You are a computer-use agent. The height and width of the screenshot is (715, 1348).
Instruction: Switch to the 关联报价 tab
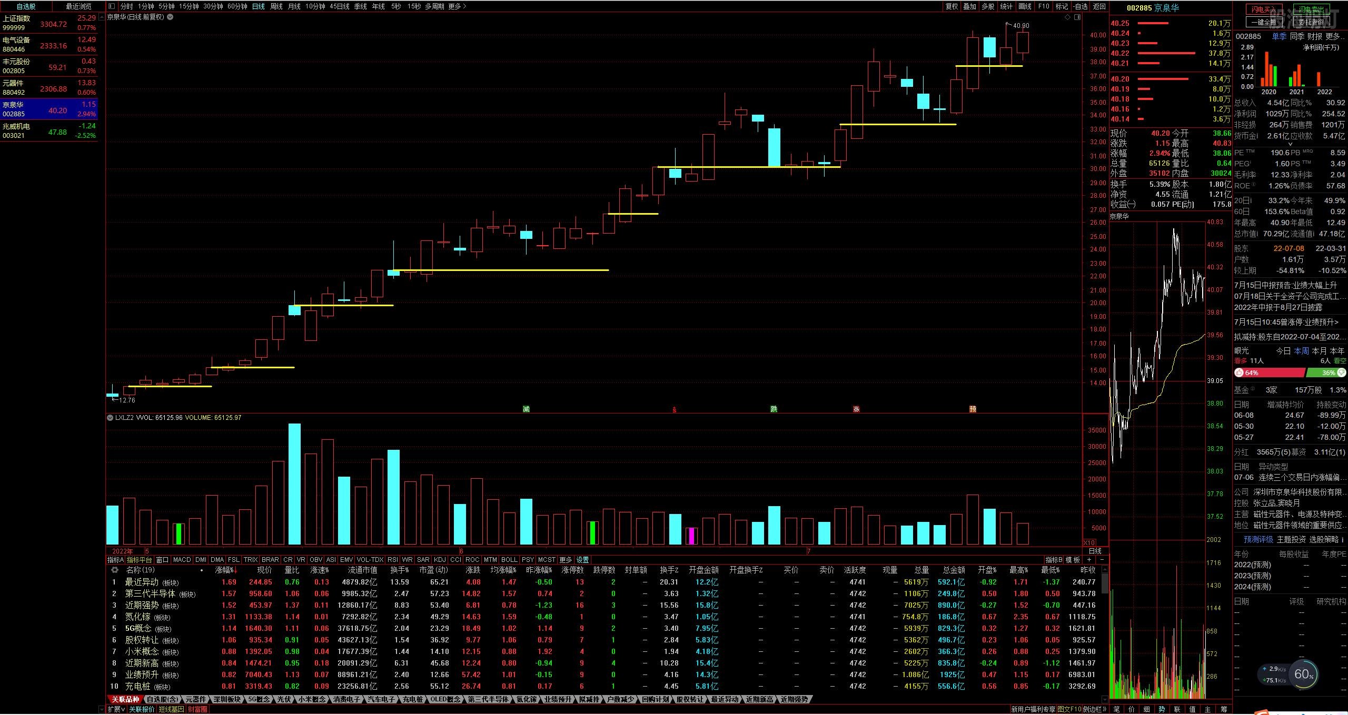[x=142, y=709]
